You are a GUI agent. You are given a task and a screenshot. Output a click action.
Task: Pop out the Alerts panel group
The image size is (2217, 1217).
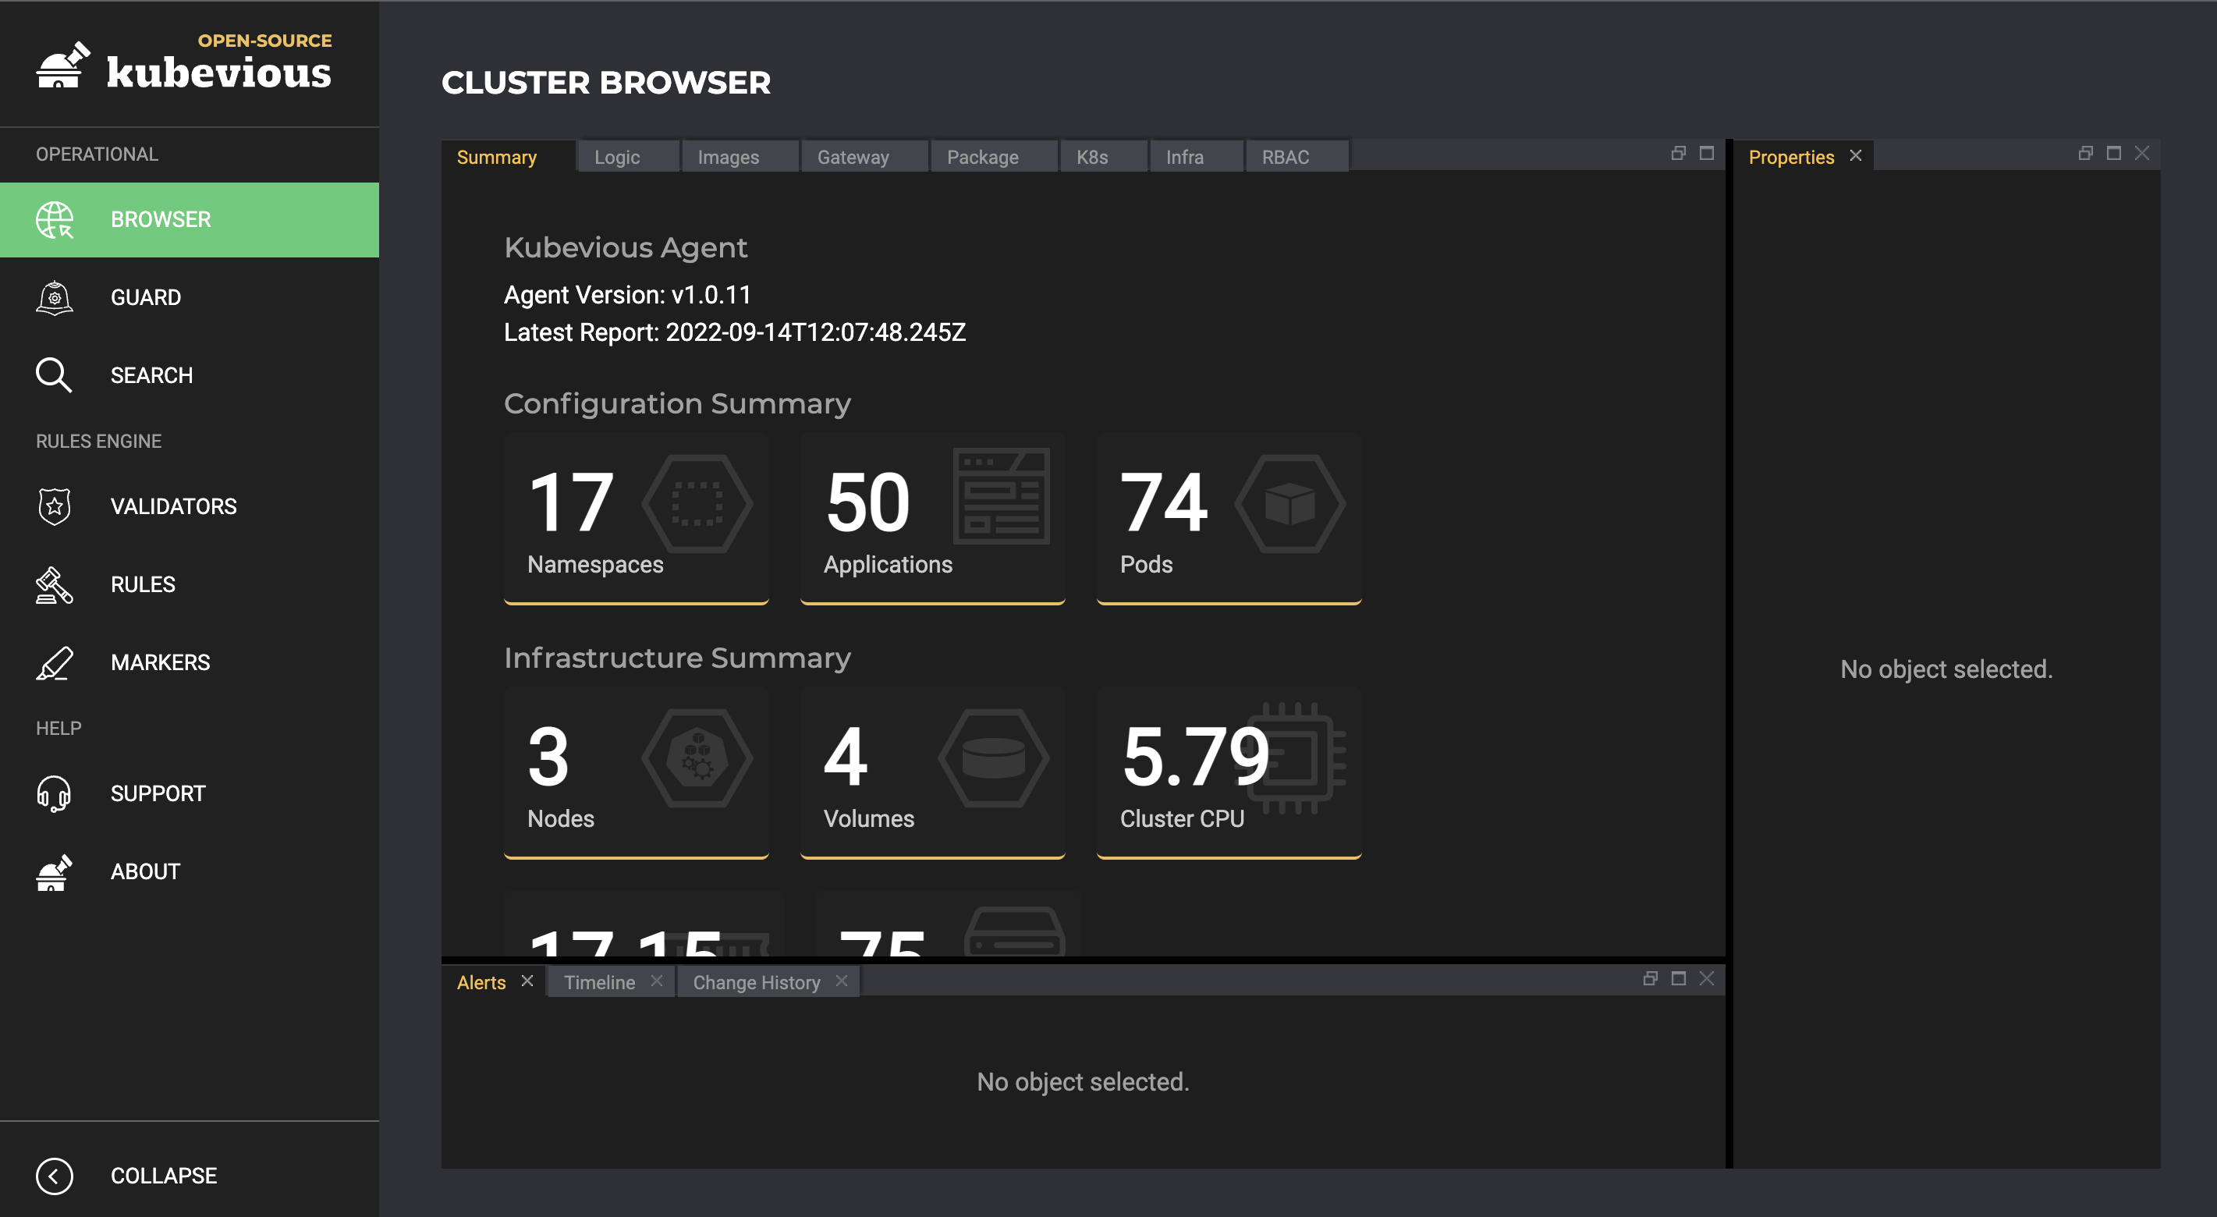(1650, 978)
